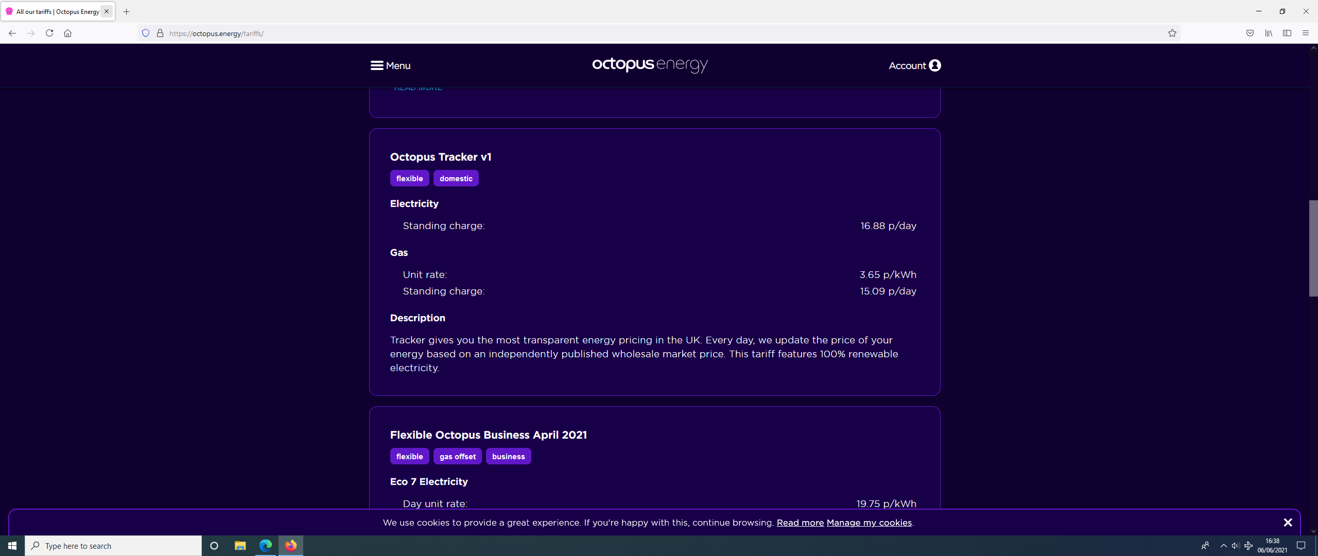
Task: Click the cookie Read more link
Action: click(x=800, y=523)
